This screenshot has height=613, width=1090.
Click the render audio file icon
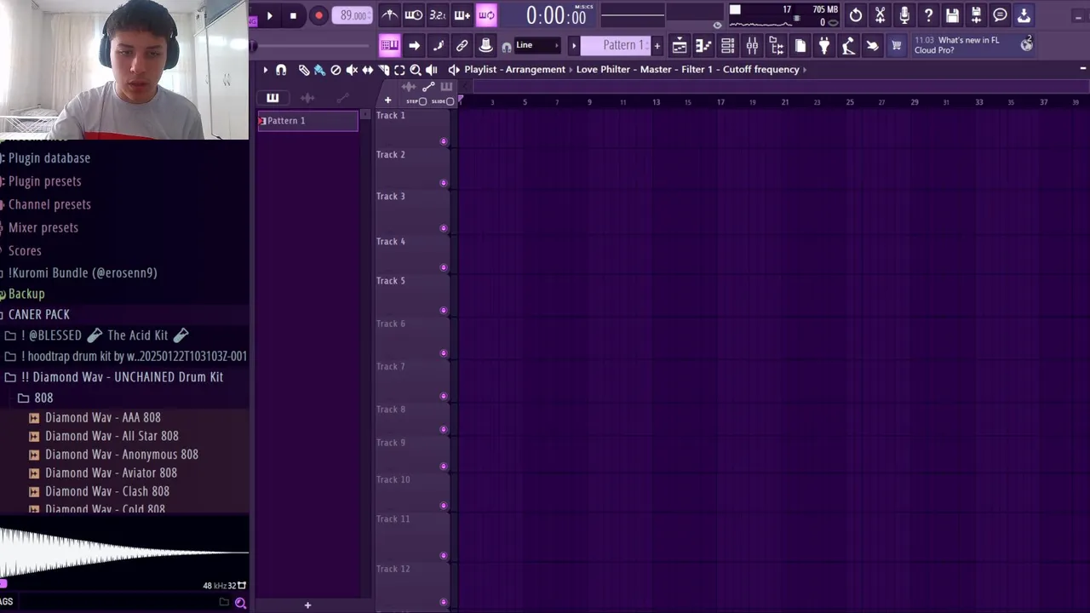tap(976, 15)
